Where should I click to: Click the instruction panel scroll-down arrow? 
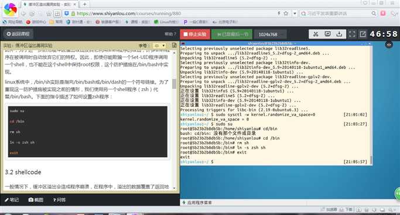(x=175, y=188)
